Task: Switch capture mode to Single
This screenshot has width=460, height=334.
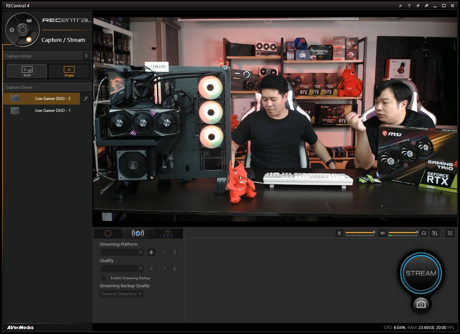Action: point(69,71)
